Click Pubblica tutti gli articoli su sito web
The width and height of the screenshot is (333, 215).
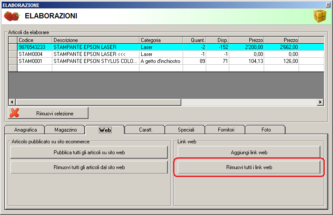pyautogui.click(x=89, y=153)
